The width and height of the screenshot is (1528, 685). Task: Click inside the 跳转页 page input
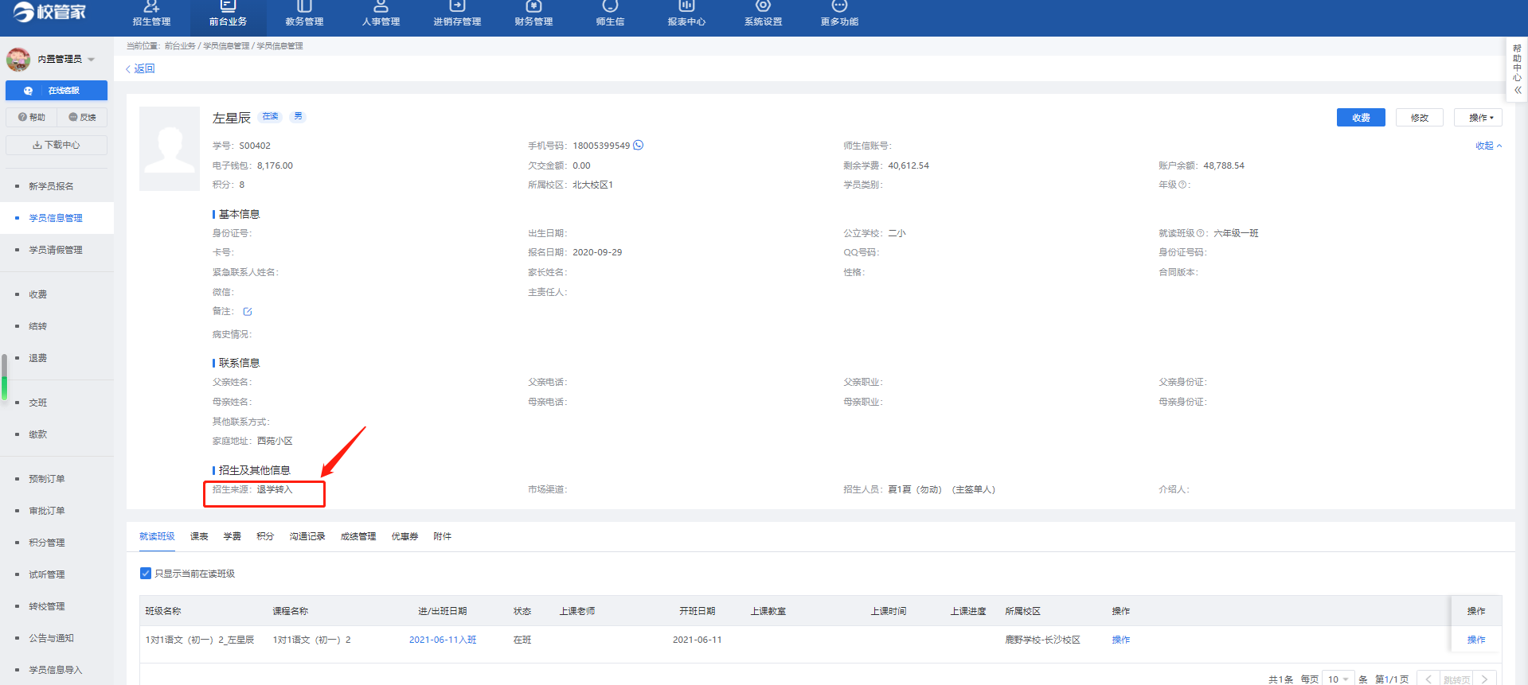[x=1456, y=679]
